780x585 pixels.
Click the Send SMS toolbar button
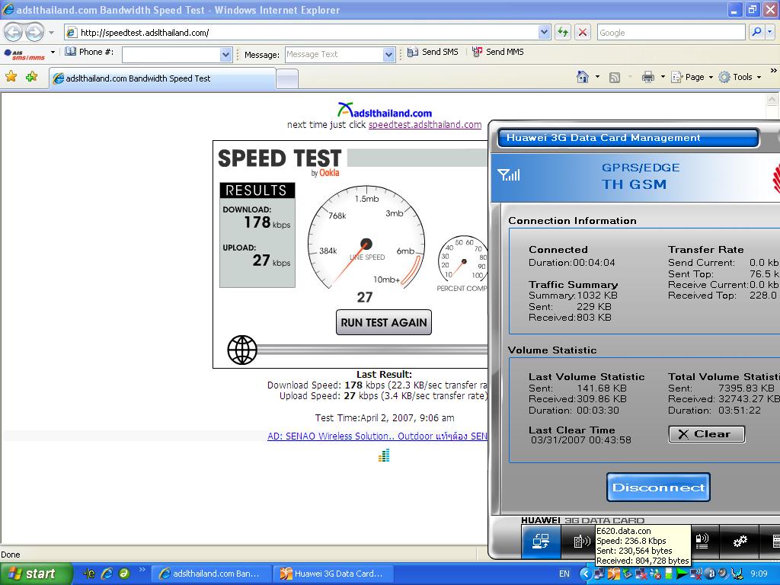point(433,52)
